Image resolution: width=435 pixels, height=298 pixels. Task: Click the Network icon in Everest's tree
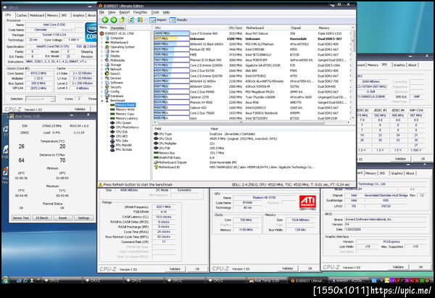coord(107,69)
